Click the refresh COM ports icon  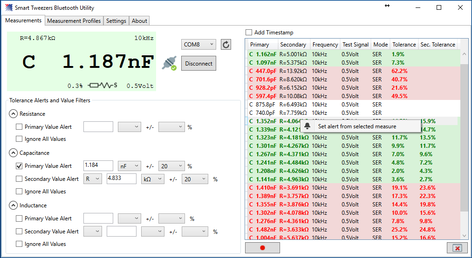[226, 44]
